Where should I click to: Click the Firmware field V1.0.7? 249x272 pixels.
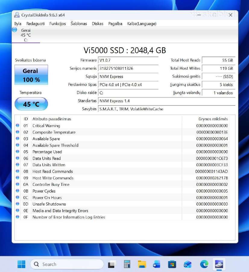point(128,60)
